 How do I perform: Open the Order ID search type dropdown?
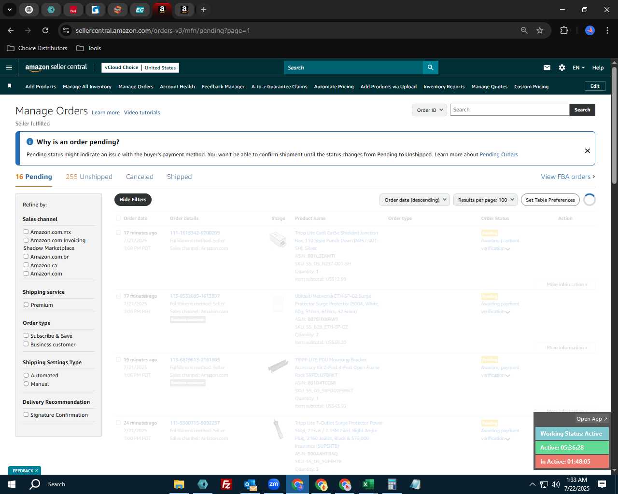tap(429, 110)
